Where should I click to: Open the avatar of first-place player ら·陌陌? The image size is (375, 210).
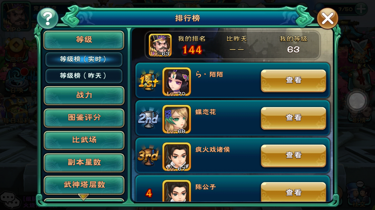tap(177, 82)
